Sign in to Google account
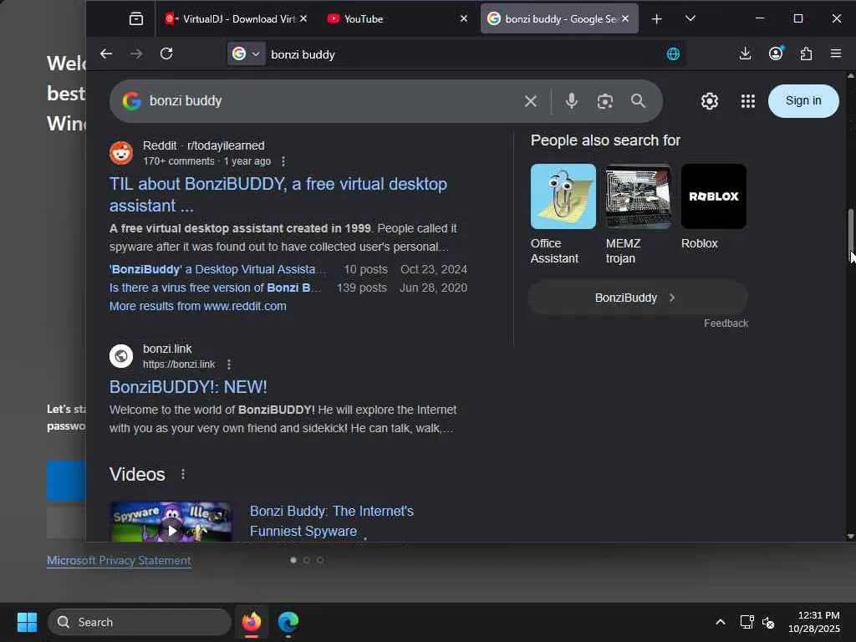The height and width of the screenshot is (642, 856). coord(803,101)
